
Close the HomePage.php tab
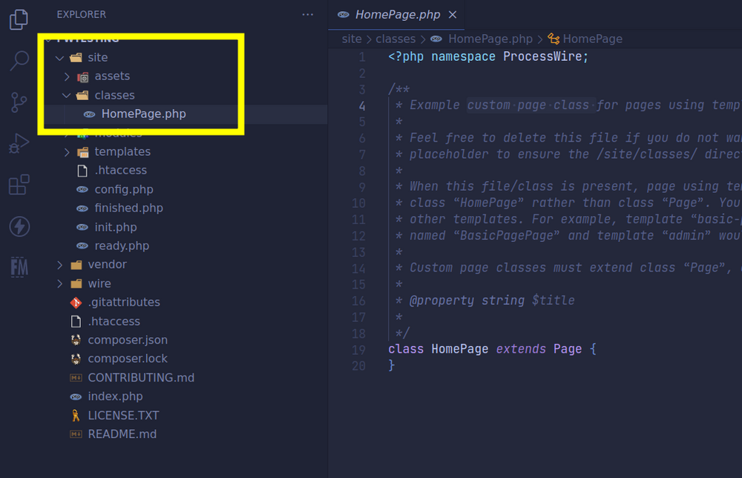click(x=453, y=15)
